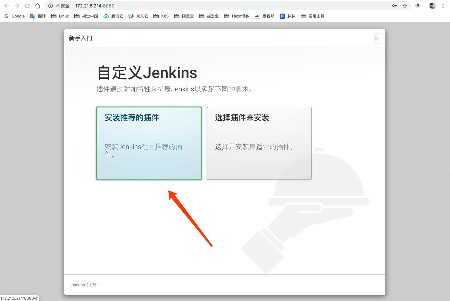
Task: Open the 腾讯云 bookmark
Action: 113,16
